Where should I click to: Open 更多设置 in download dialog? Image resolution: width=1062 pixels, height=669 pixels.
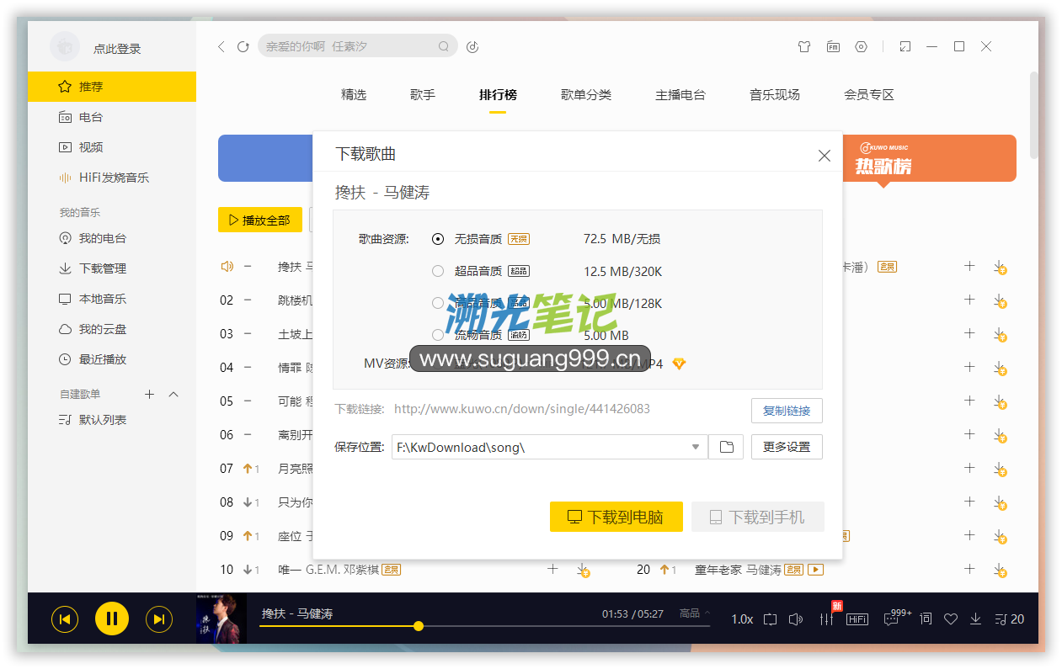pos(787,447)
